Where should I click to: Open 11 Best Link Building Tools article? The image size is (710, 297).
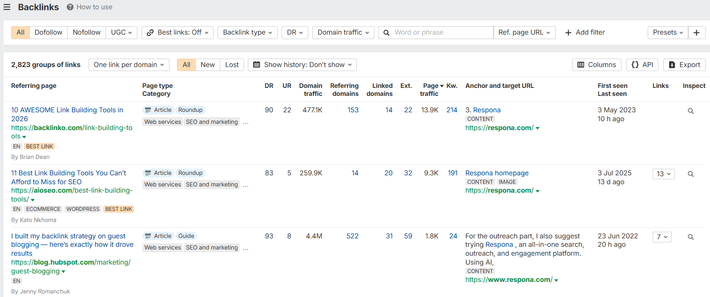coord(69,178)
